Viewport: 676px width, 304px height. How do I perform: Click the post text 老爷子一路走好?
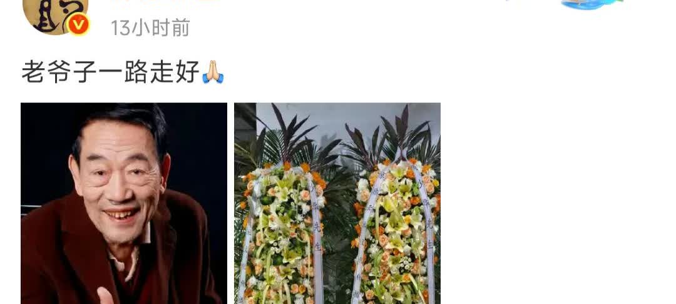pos(110,72)
